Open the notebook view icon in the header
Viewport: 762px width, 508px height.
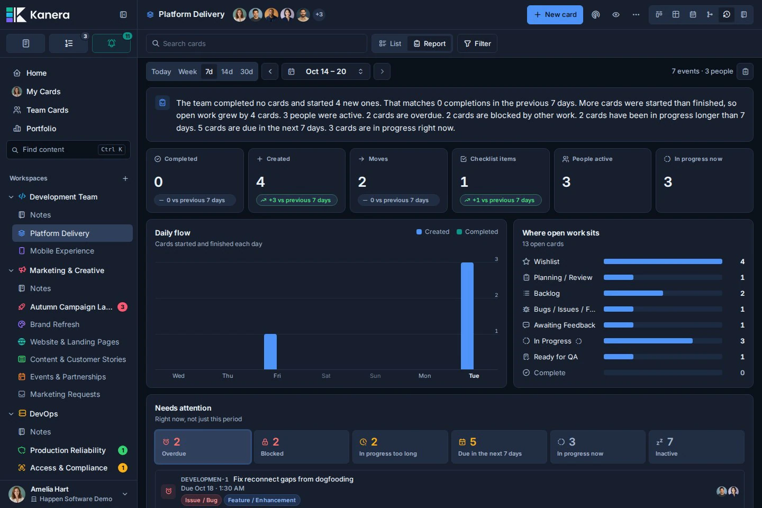[x=743, y=15]
